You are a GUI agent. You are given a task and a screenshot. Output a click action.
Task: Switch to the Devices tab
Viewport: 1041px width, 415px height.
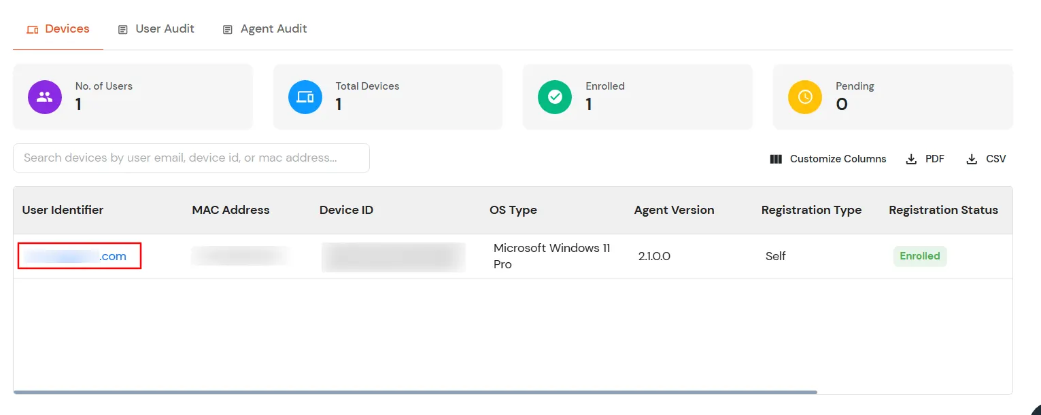coord(58,29)
